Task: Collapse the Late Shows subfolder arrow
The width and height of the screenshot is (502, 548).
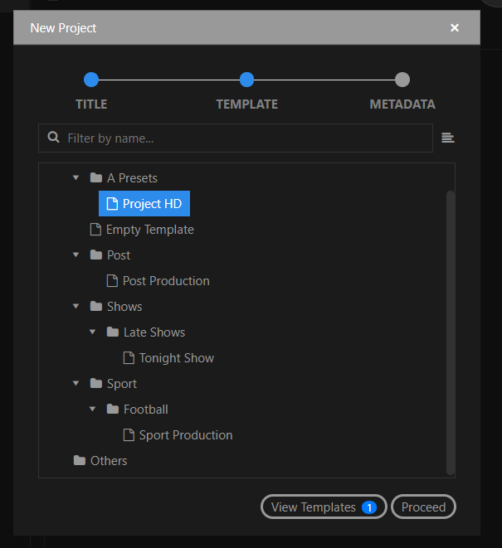Action: (93, 332)
